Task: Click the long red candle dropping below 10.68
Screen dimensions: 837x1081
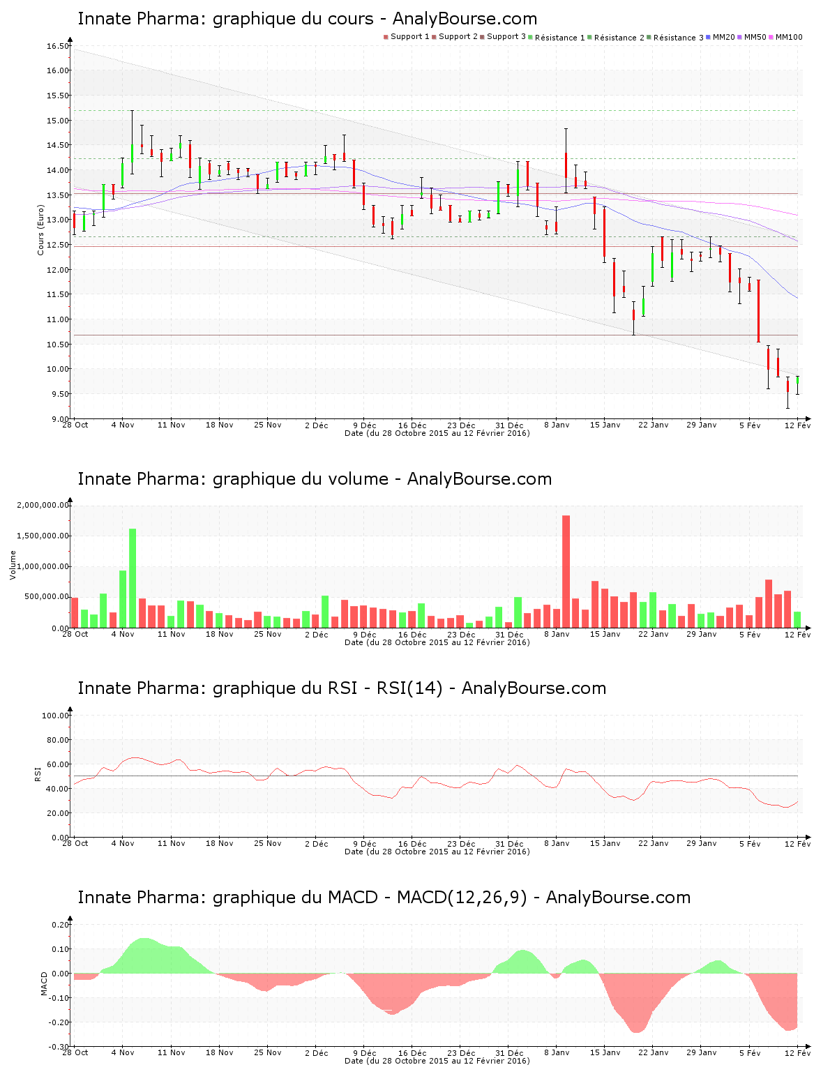Action: tap(758, 311)
